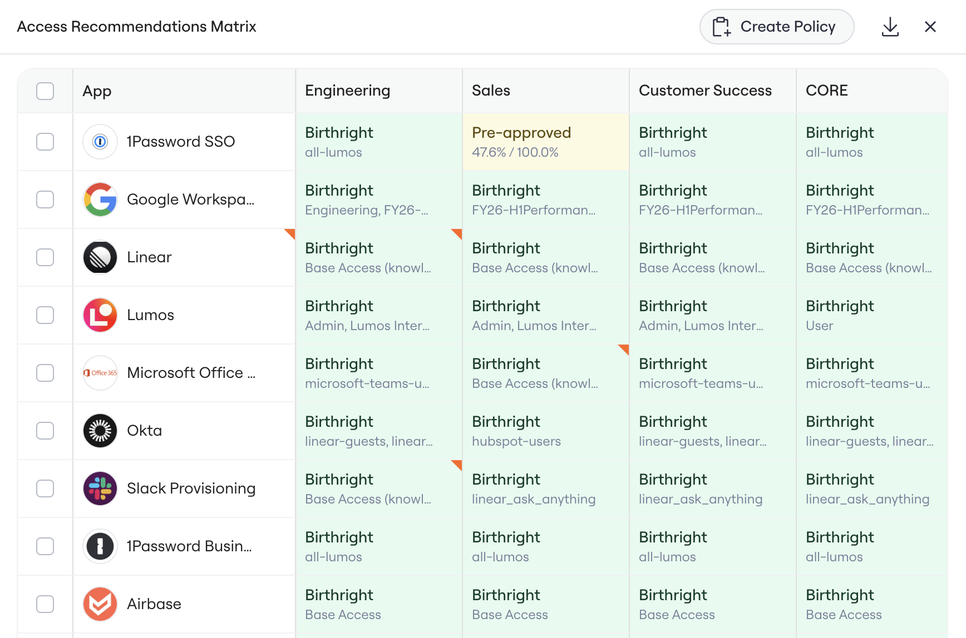
Task: Click the Sales column header
Action: pos(546,91)
